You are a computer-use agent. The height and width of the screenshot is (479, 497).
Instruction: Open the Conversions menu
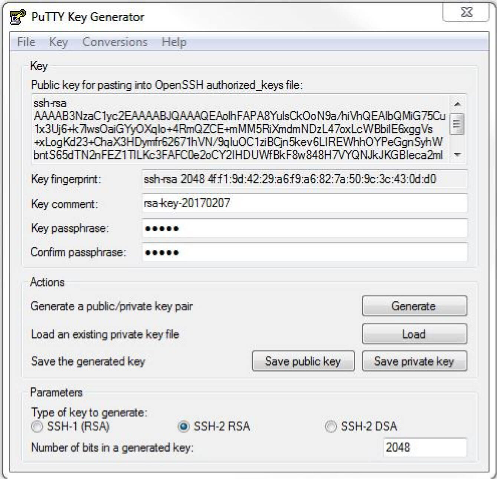[x=115, y=42]
